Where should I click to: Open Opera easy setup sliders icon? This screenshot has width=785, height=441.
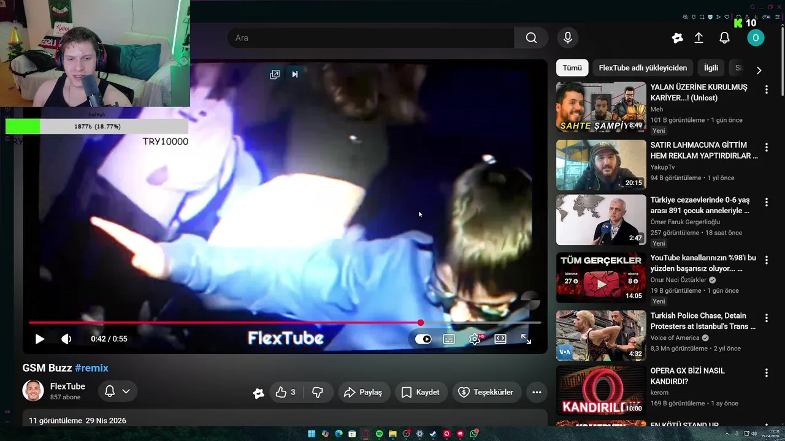pos(778,17)
